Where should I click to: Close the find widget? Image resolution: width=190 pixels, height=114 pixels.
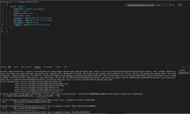coord(173,5)
